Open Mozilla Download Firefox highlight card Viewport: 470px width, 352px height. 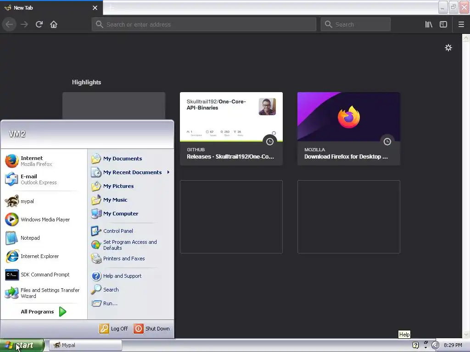click(349, 129)
